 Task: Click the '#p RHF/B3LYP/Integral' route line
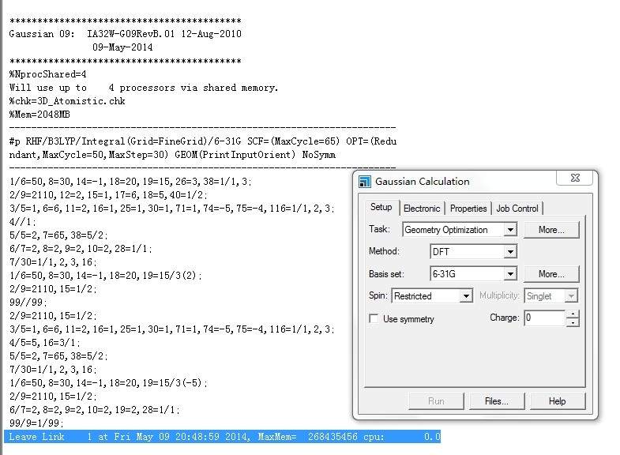[203, 141]
